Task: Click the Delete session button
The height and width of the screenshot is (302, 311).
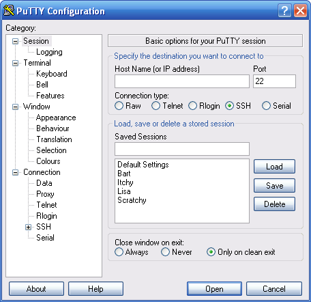Action: point(274,204)
